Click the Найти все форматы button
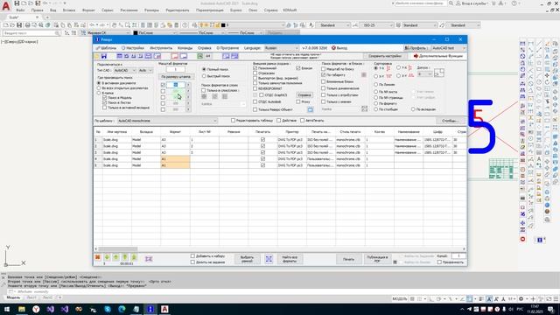The height and width of the screenshot is (315, 560). click(x=290, y=259)
